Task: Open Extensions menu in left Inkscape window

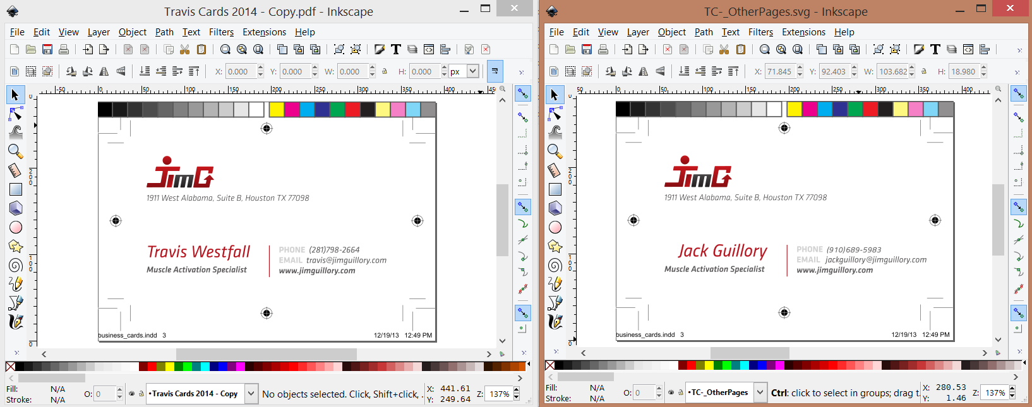Action: click(x=264, y=32)
